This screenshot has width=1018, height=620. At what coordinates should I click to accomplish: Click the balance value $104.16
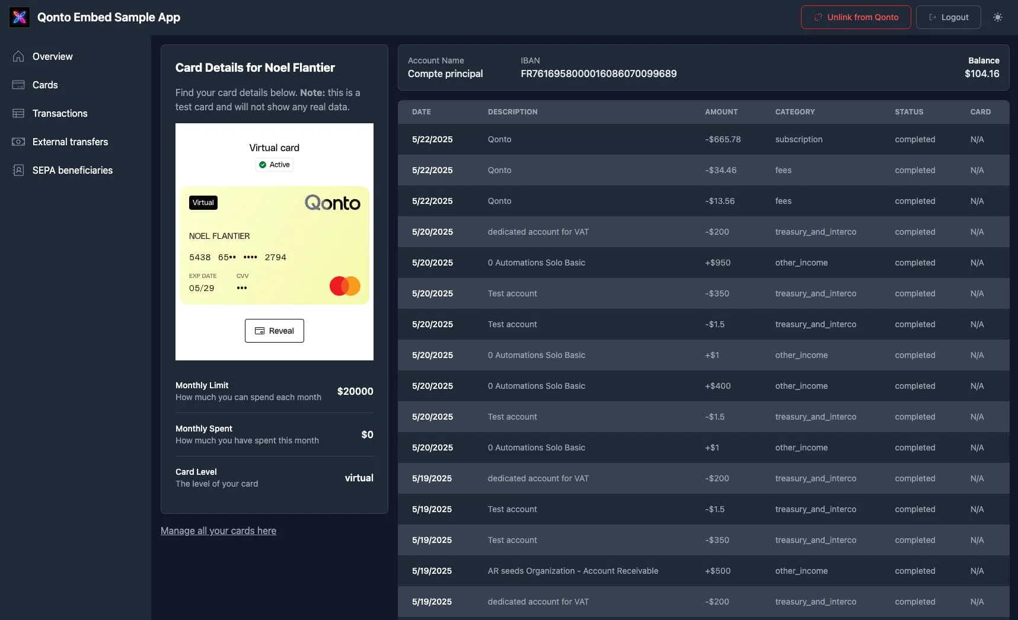[x=982, y=73]
